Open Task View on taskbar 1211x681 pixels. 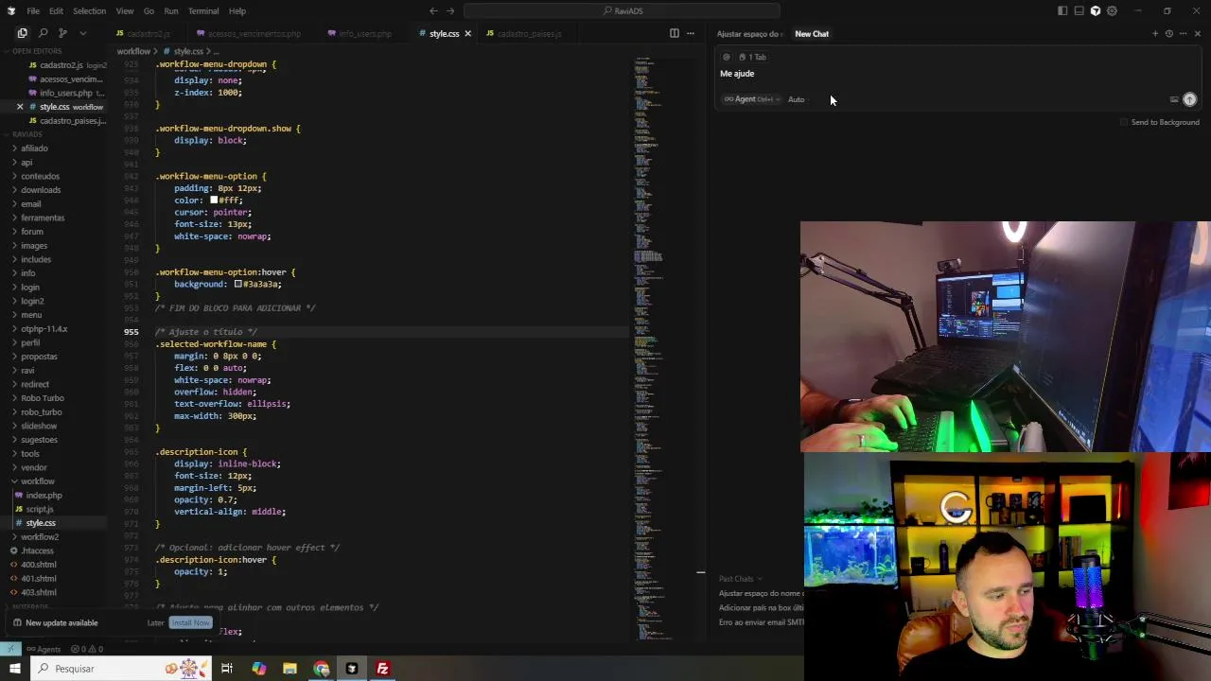click(x=227, y=669)
